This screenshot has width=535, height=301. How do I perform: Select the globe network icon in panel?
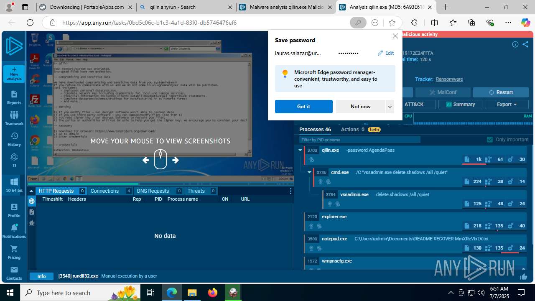[x=32, y=201]
